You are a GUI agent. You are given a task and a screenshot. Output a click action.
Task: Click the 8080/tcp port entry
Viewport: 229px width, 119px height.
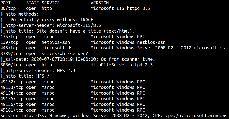click(11, 65)
